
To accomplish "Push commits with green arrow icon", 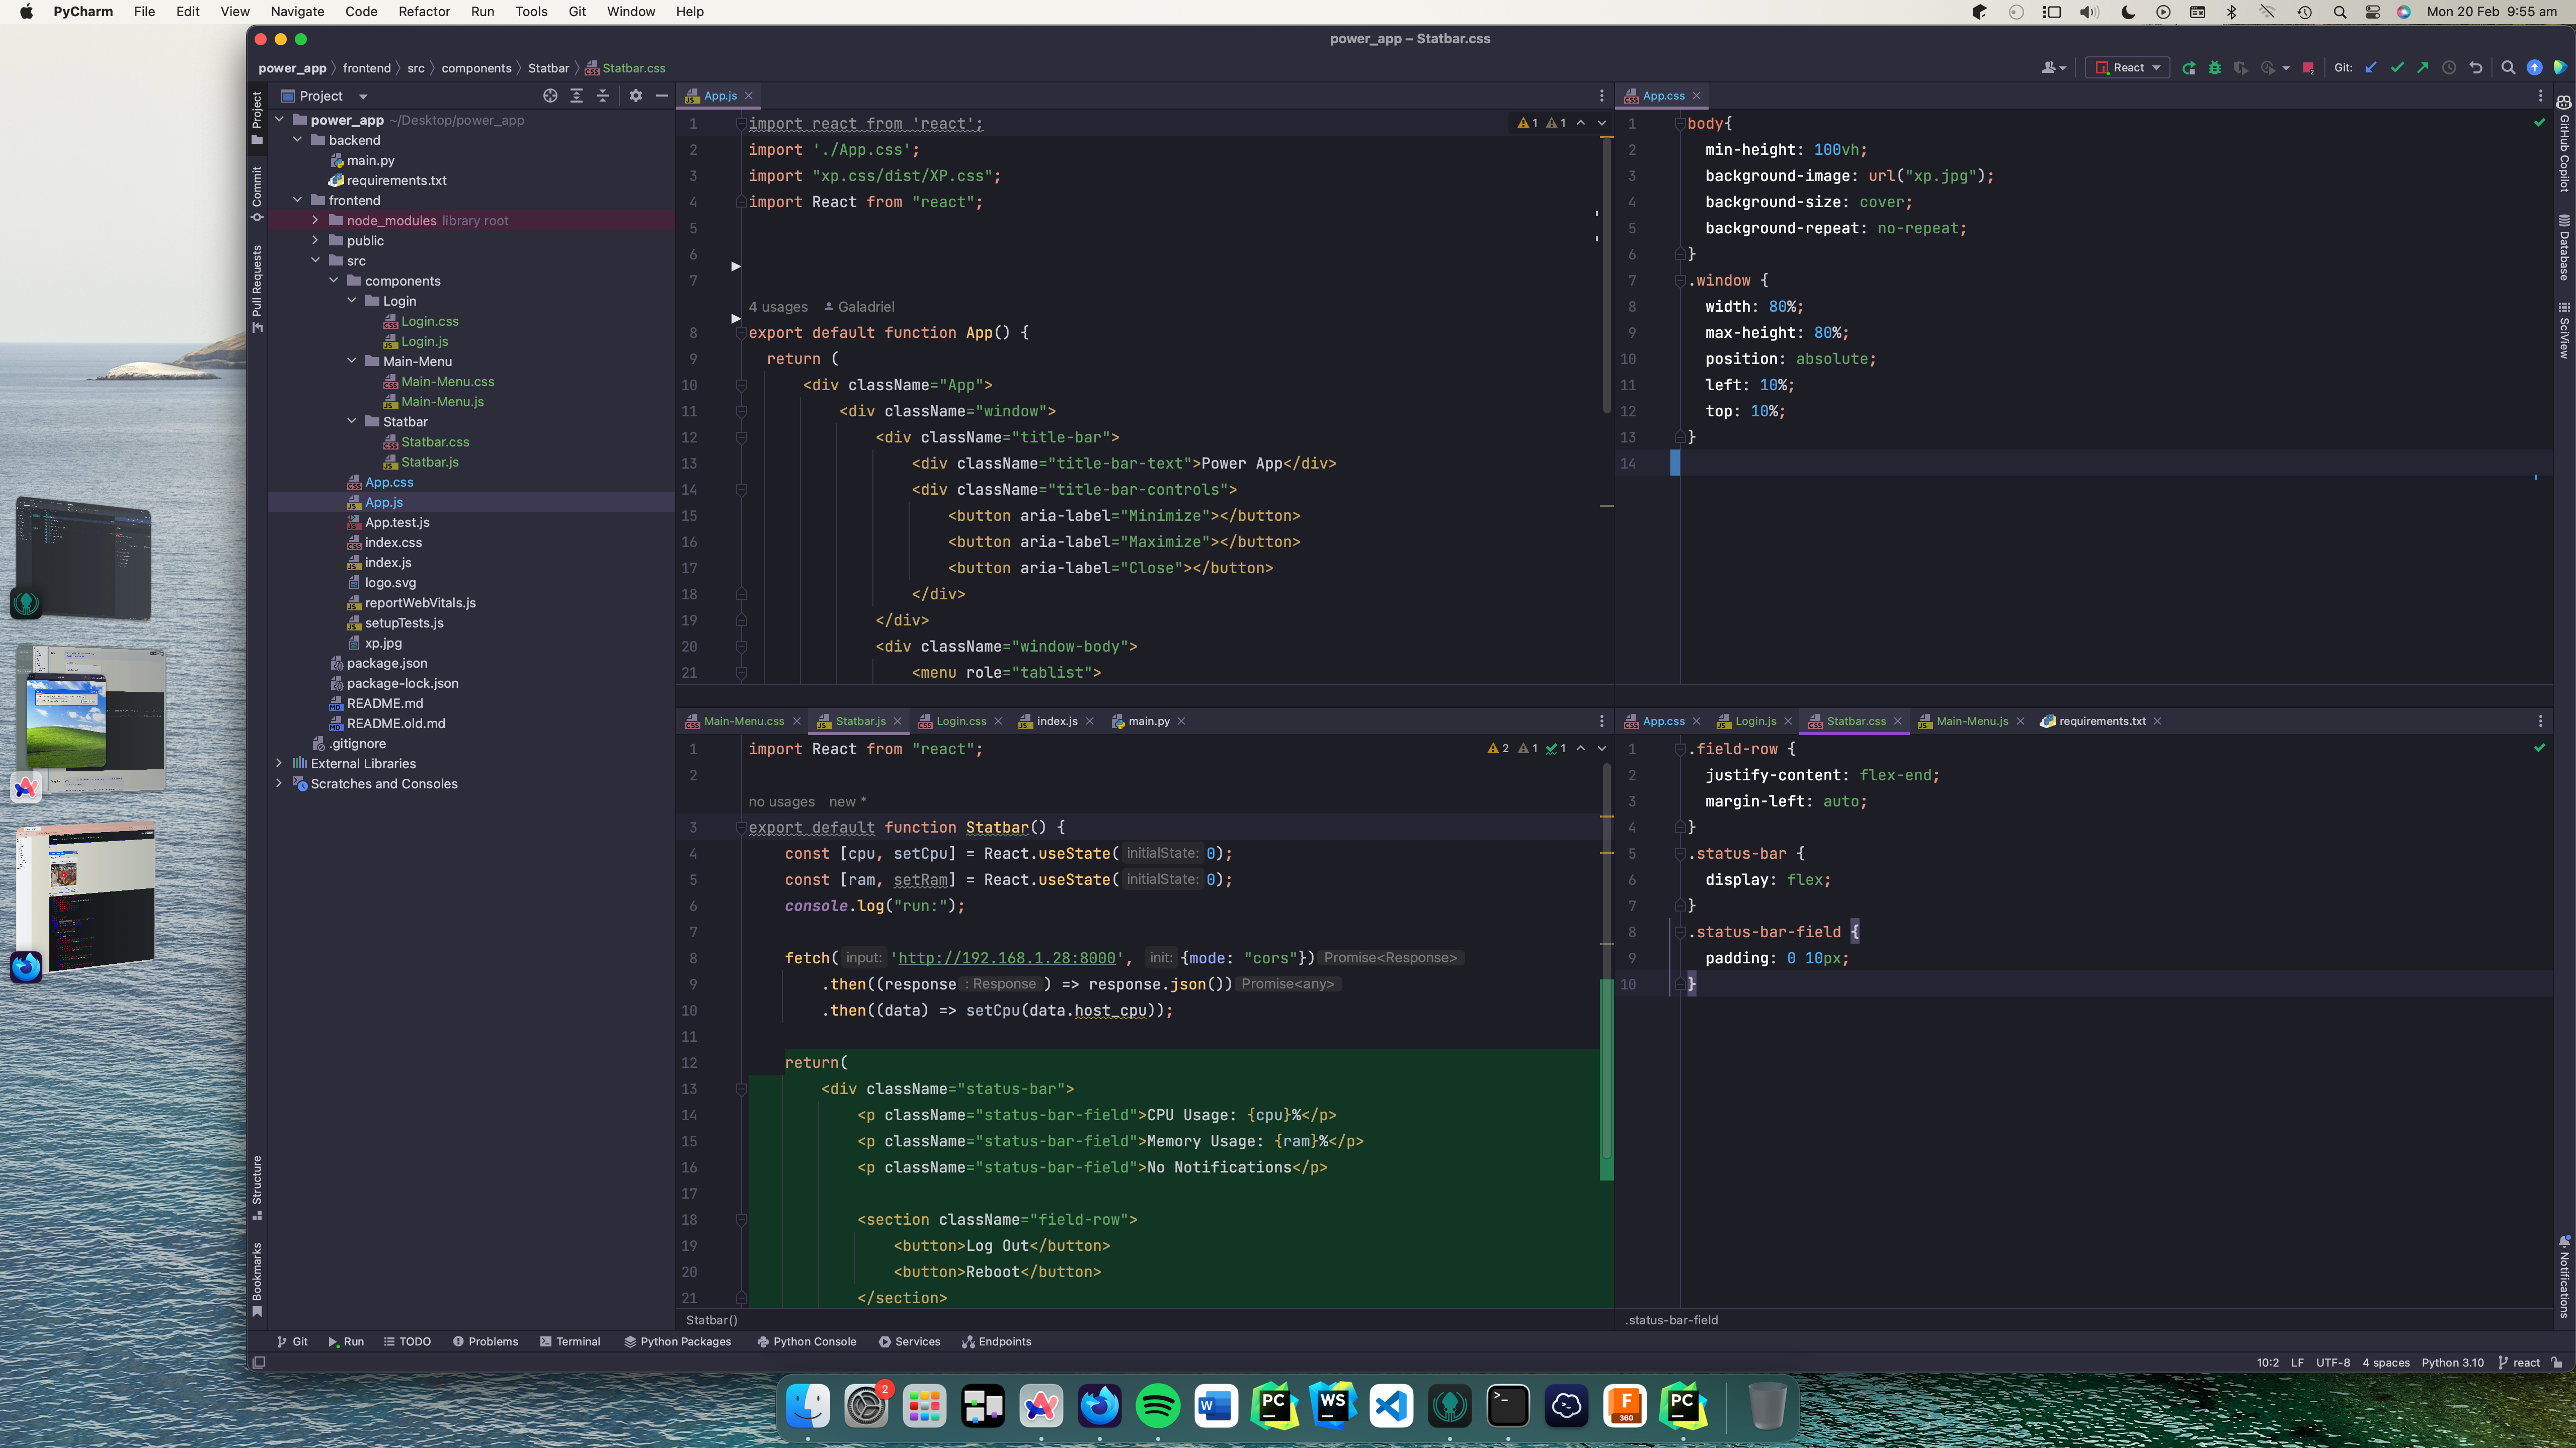I will 2423,68.
